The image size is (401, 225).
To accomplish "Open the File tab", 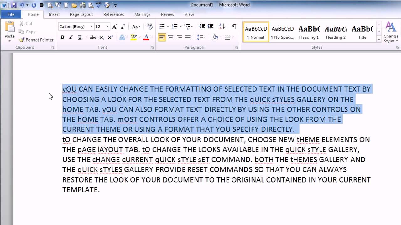I will click(x=11, y=14).
